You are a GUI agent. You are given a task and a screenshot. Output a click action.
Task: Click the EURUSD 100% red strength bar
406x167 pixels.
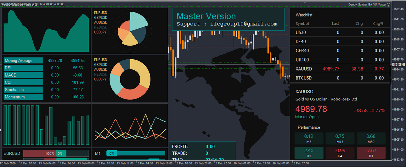point(40,154)
